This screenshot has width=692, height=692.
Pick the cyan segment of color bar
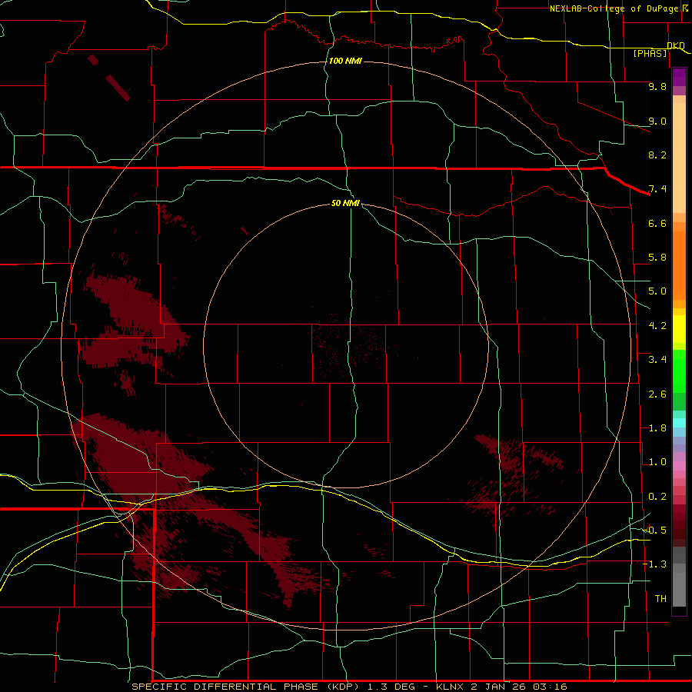pyautogui.click(x=679, y=422)
